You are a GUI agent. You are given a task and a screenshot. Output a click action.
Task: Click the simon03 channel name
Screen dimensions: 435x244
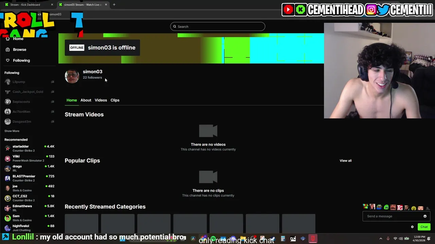pos(92,72)
